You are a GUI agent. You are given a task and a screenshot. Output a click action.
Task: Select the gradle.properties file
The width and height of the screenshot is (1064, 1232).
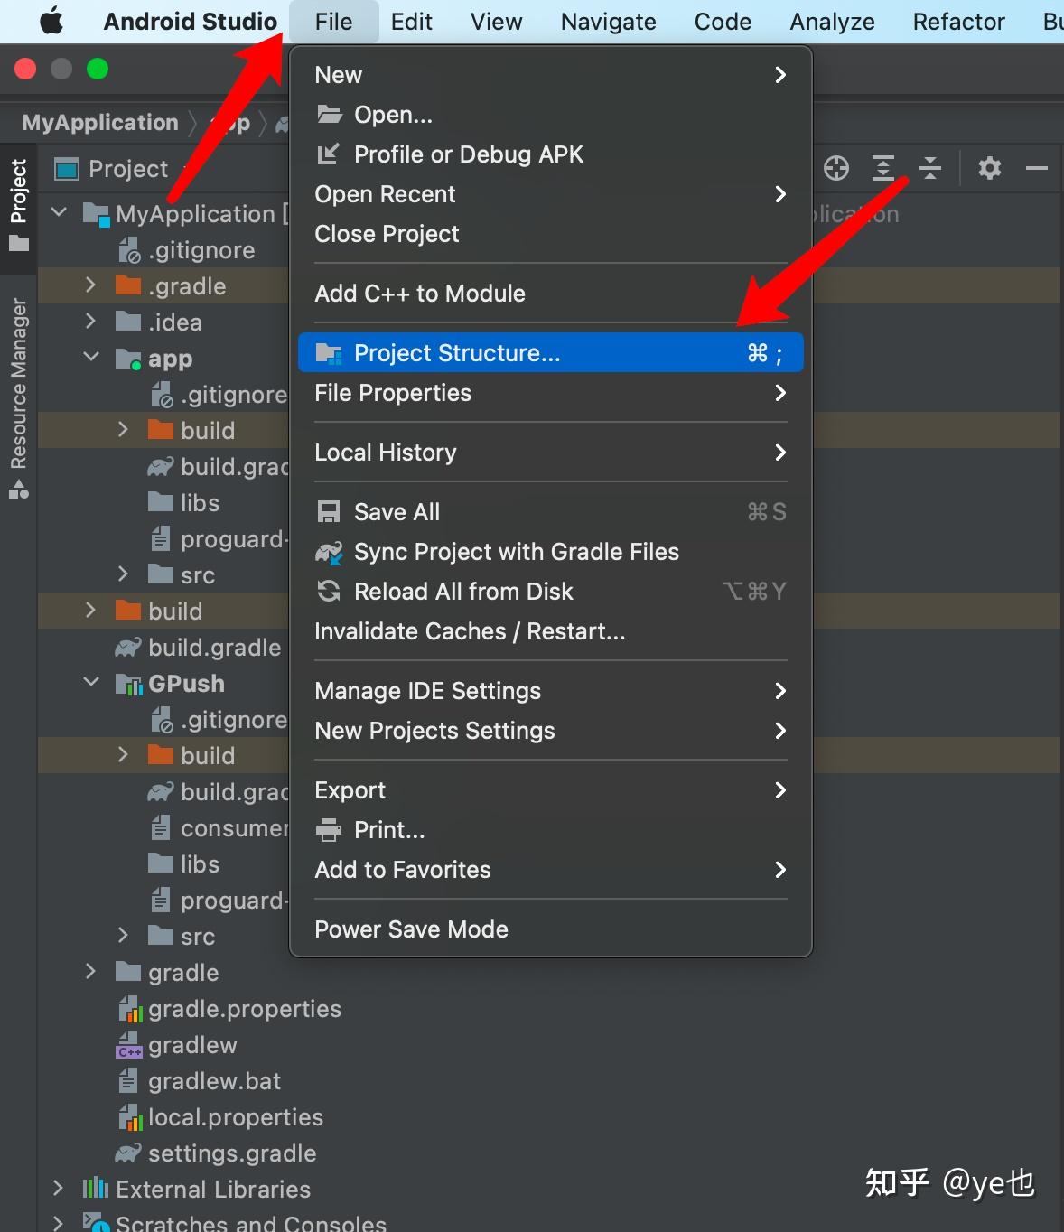click(x=244, y=1009)
